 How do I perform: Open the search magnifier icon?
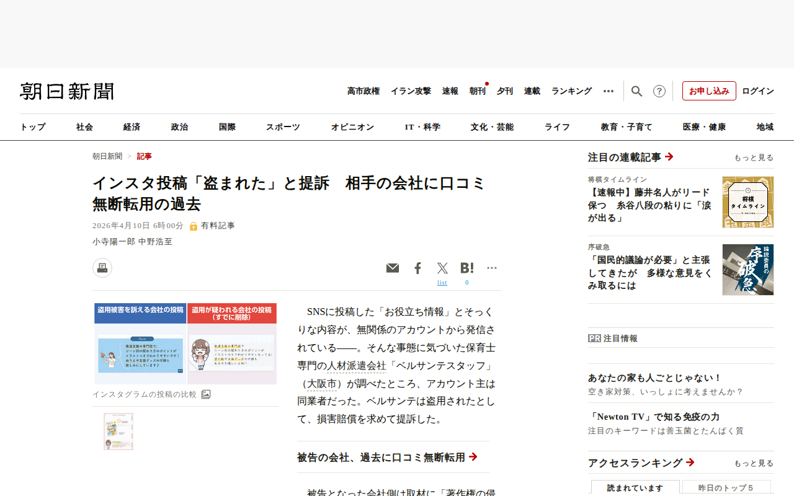[636, 91]
